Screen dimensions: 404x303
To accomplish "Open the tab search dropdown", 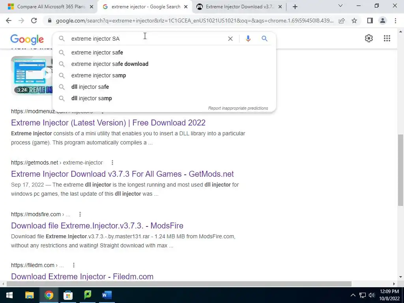I will point(340,6).
